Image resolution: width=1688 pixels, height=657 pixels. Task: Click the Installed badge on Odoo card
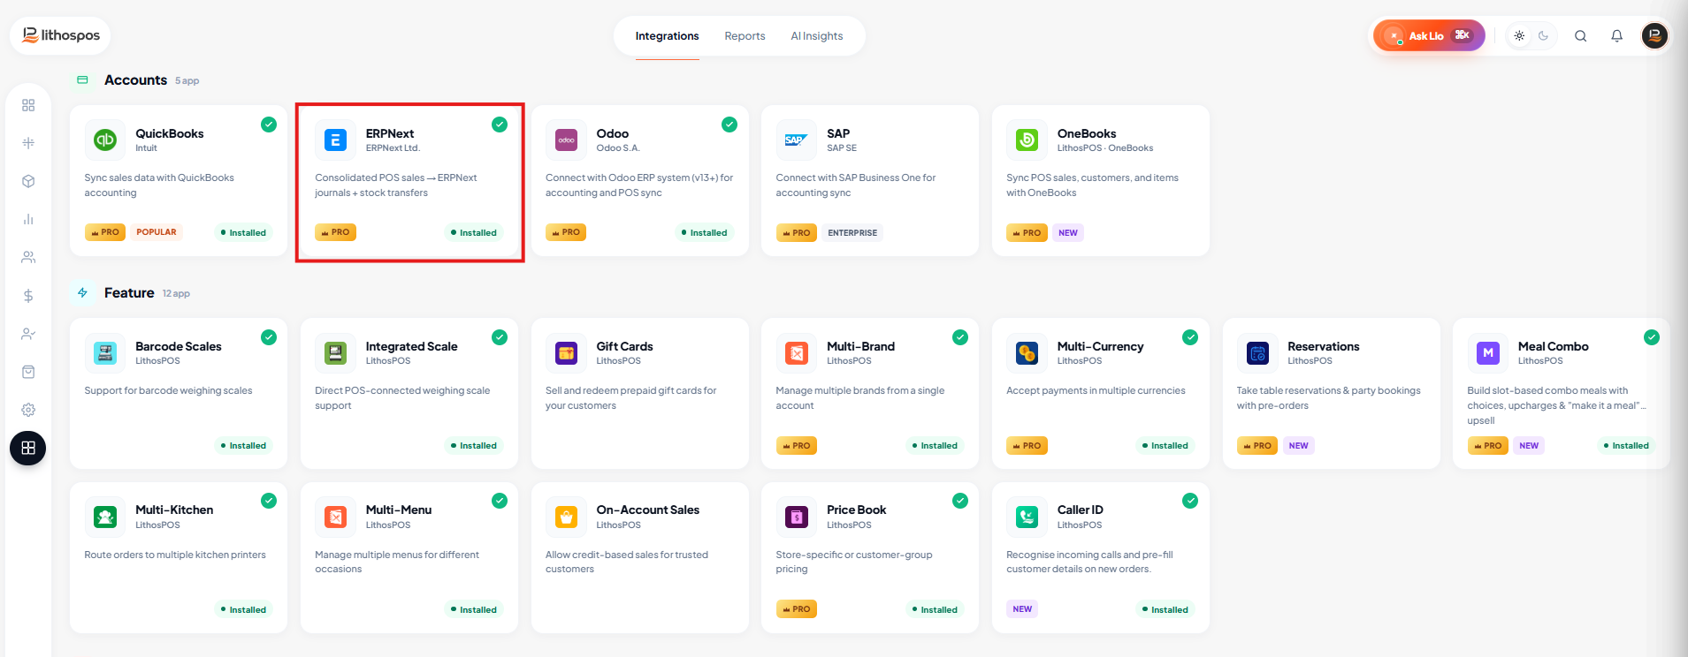coord(705,233)
